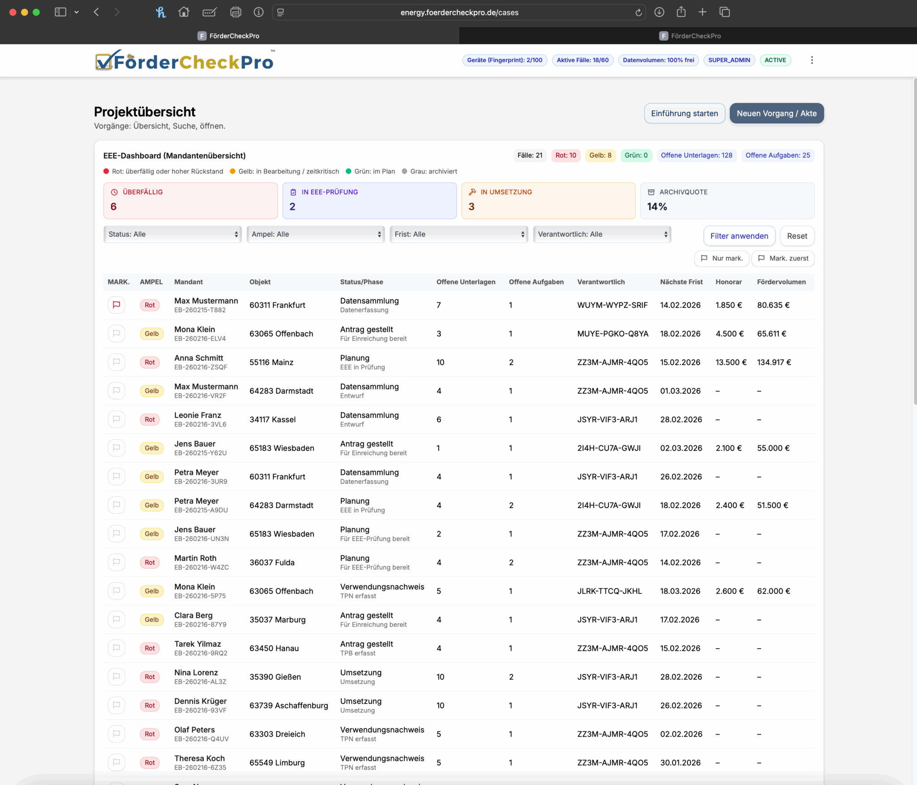The image size is (917, 785).
Task: Click 'Neuen Vorgang / Akte' button
Action: [x=776, y=113]
